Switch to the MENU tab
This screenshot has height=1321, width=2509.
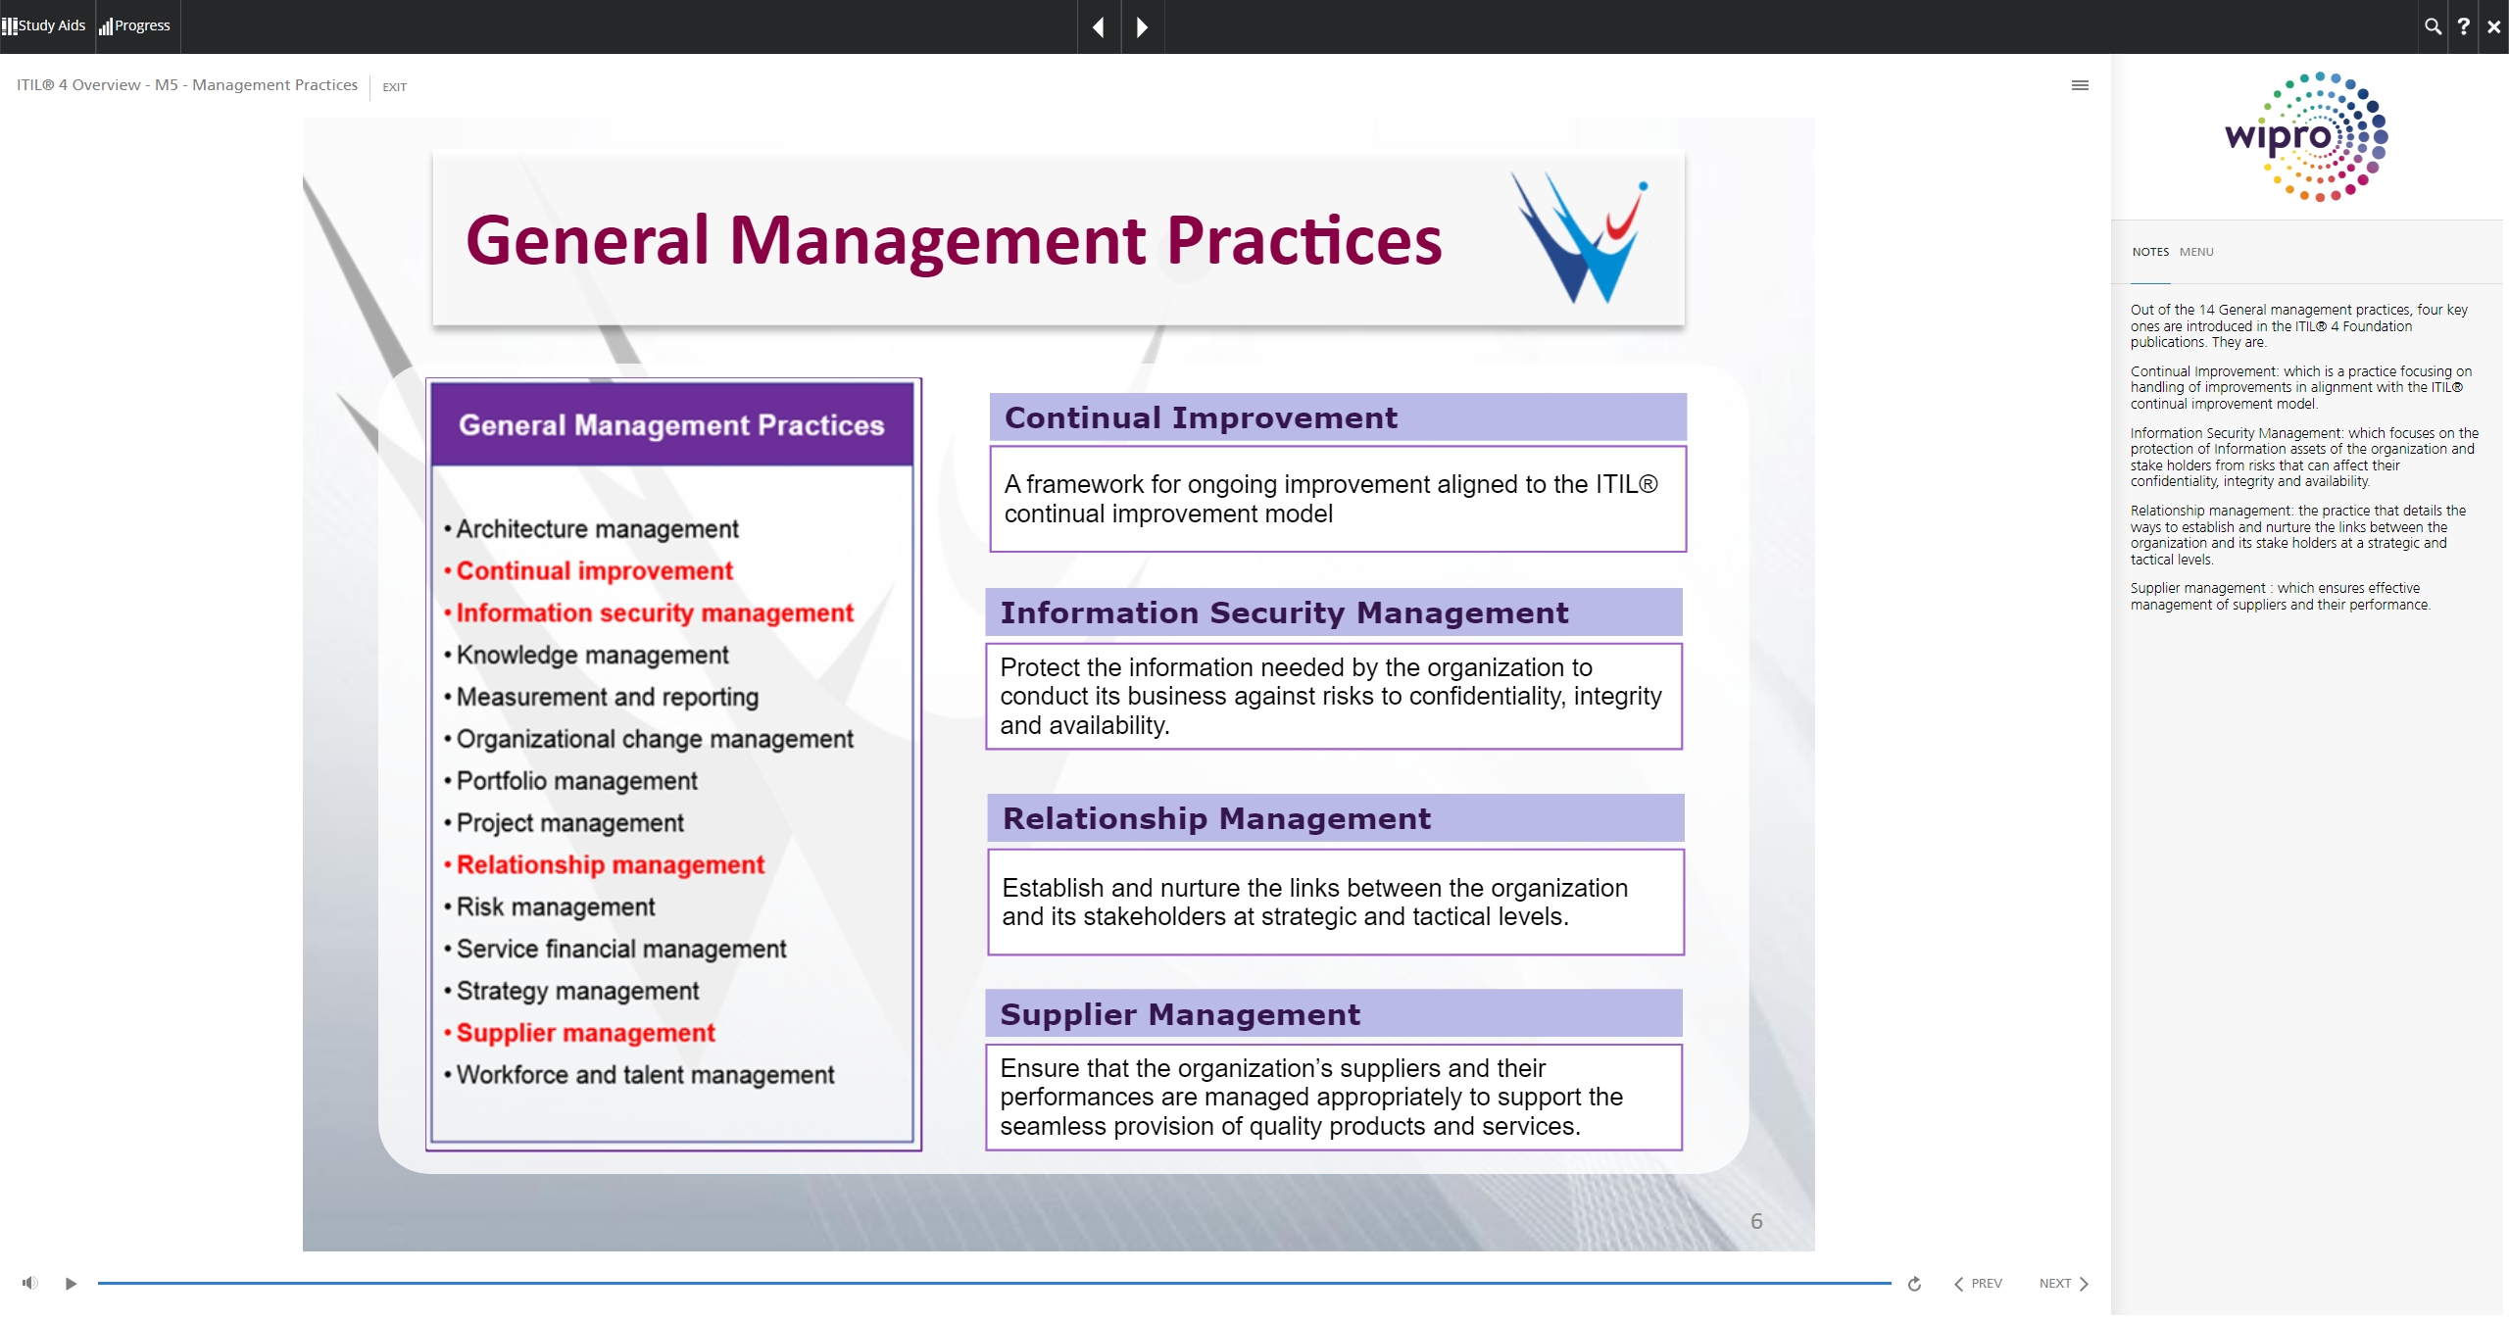2196,252
